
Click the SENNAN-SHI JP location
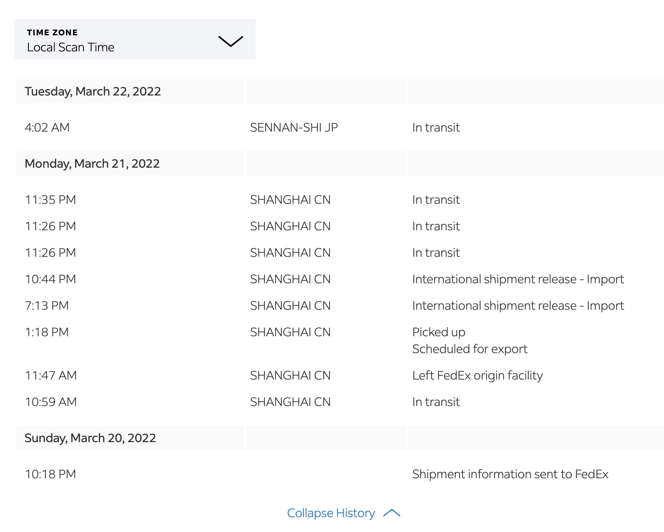(294, 128)
